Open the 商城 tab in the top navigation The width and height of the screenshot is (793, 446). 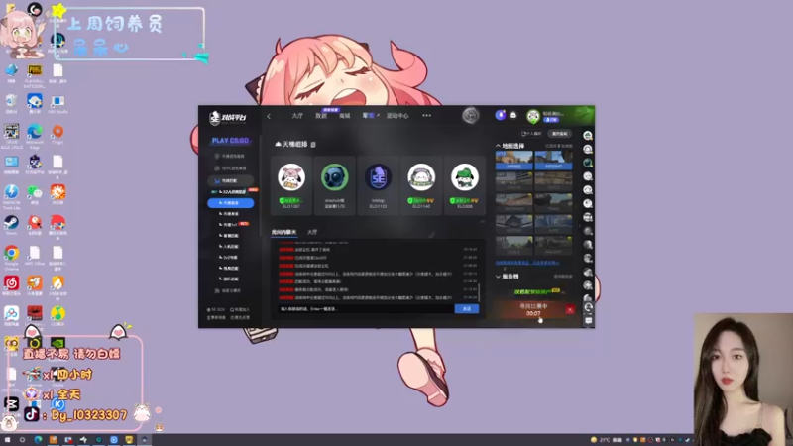[344, 116]
